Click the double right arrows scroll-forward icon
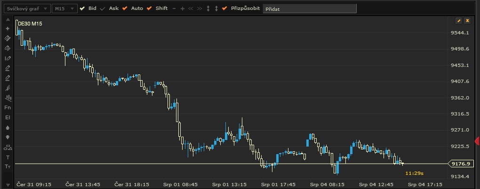The width and height of the screenshot is (480, 189). (x=200, y=8)
